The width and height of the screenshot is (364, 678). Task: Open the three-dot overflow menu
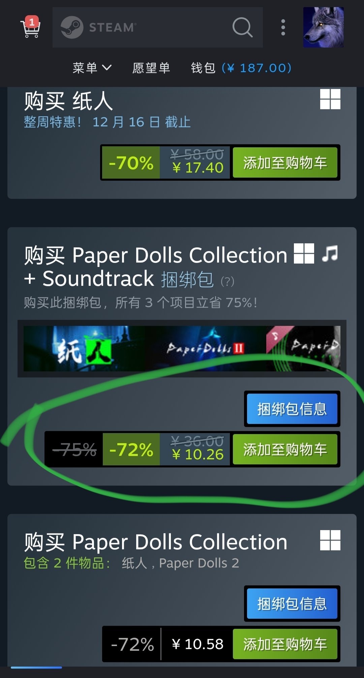coord(283,27)
